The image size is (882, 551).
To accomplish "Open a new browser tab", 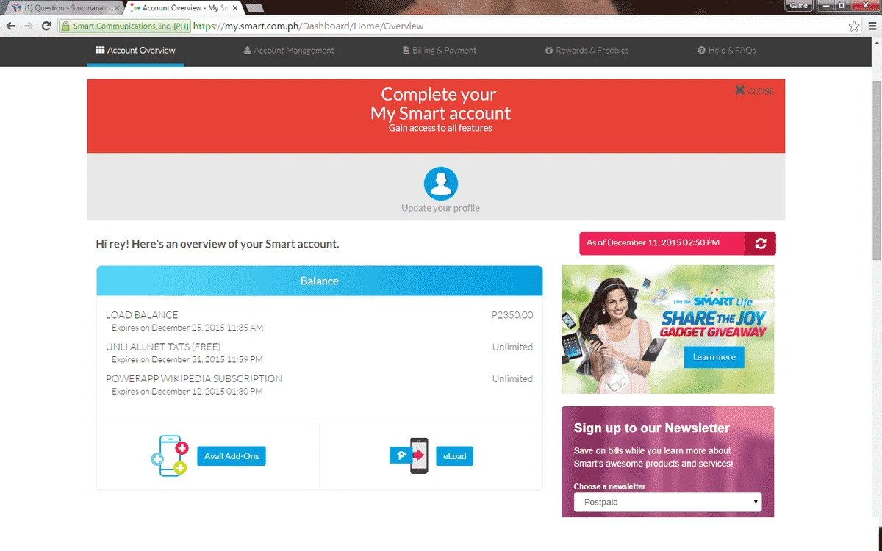I will click(255, 7).
